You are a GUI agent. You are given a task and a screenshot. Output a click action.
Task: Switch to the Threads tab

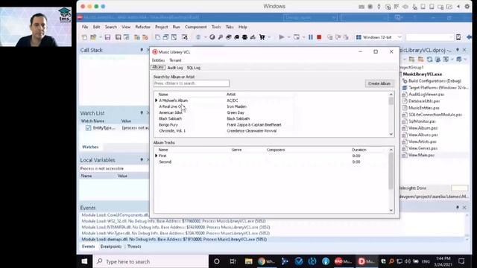coord(134,246)
